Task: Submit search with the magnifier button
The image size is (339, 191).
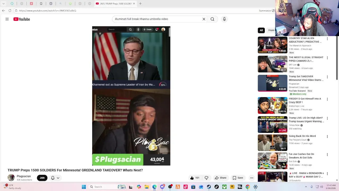Action: (x=212, y=19)
